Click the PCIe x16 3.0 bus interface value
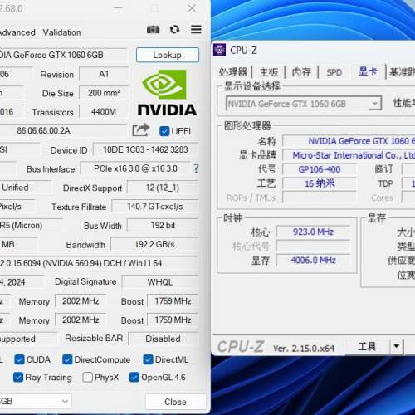The height and width of the screenshot is (415, 415). tap(135, 168)
